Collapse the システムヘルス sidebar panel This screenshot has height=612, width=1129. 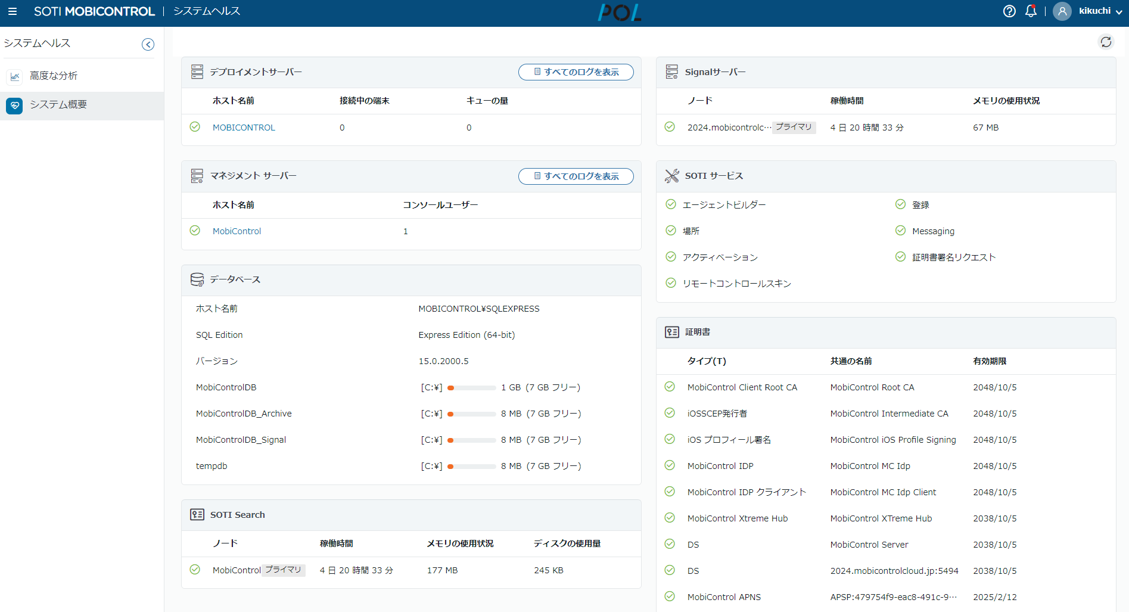(x=148, y=44)
